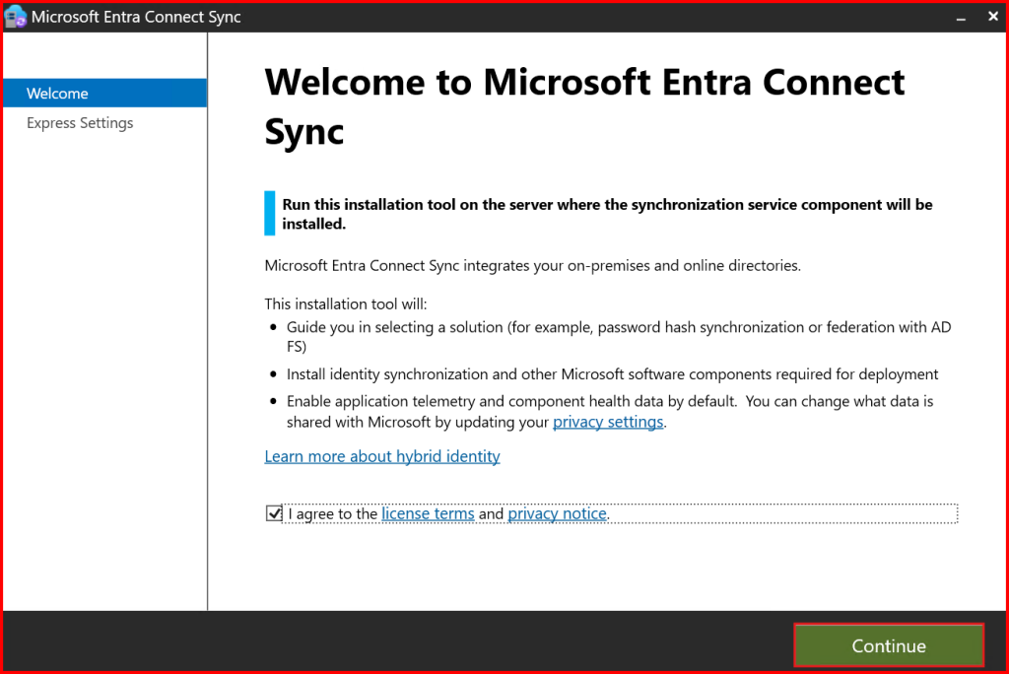Uncheck the license agreement checkbox
Screen dimensions: 1009x674
pyautogui.click(x=274, y=513)
